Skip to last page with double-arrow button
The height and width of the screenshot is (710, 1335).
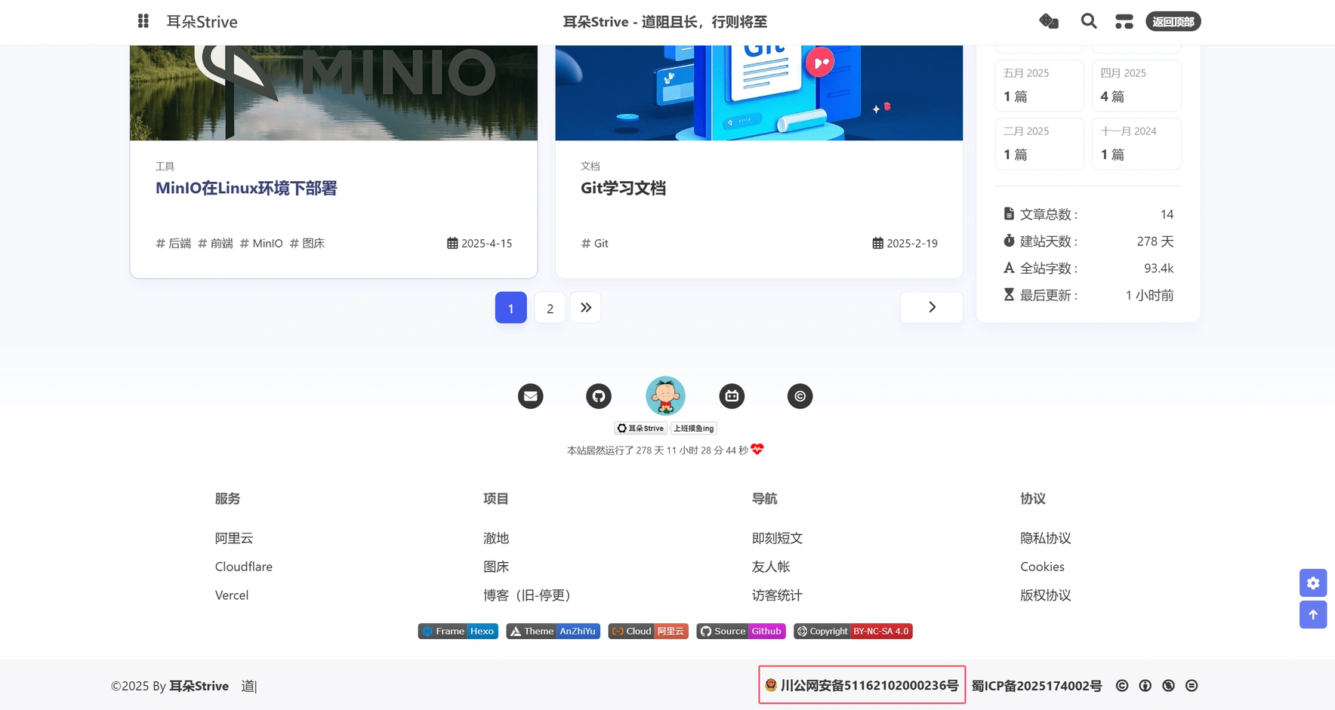coord(585,307)
